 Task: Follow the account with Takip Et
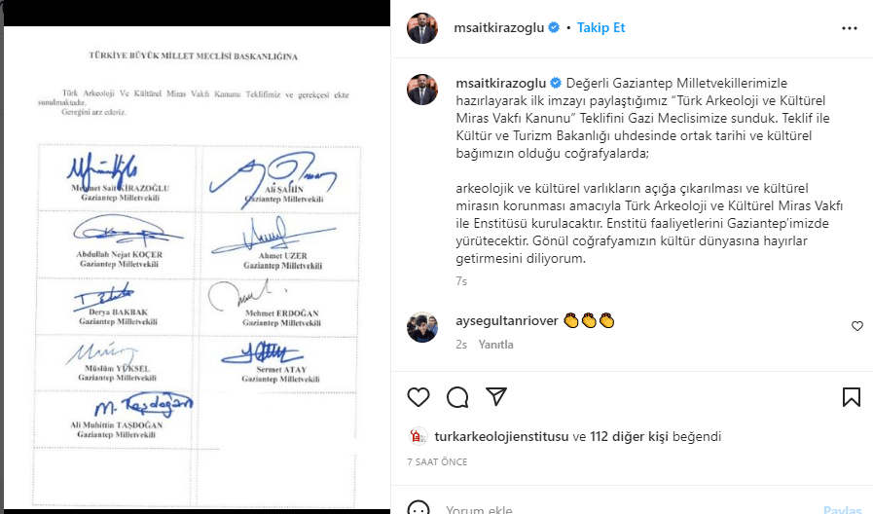tap(600, 28)
